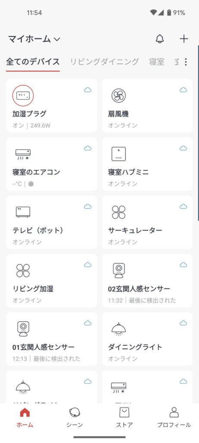
Task: Open the 扇風機 fan icon
Action: tap(118, 96)
